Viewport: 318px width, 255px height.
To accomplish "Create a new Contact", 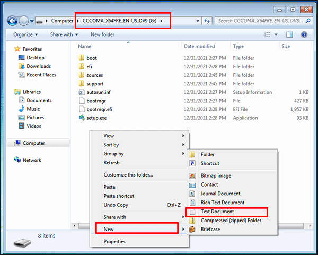I will tap(232, 184).
